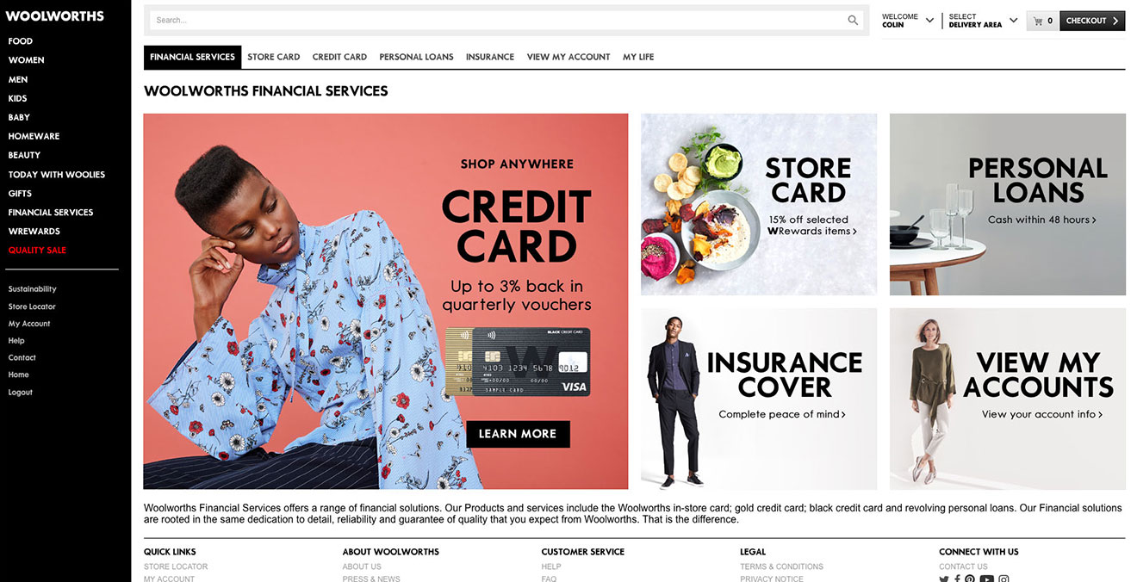This screenshot has width=1137, height=582.
Task: Open the Facebook social icon
Action: pos(958,579)
